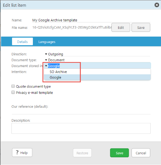
Task: Enable Quote document type checkbox
Action: point(13,86)
